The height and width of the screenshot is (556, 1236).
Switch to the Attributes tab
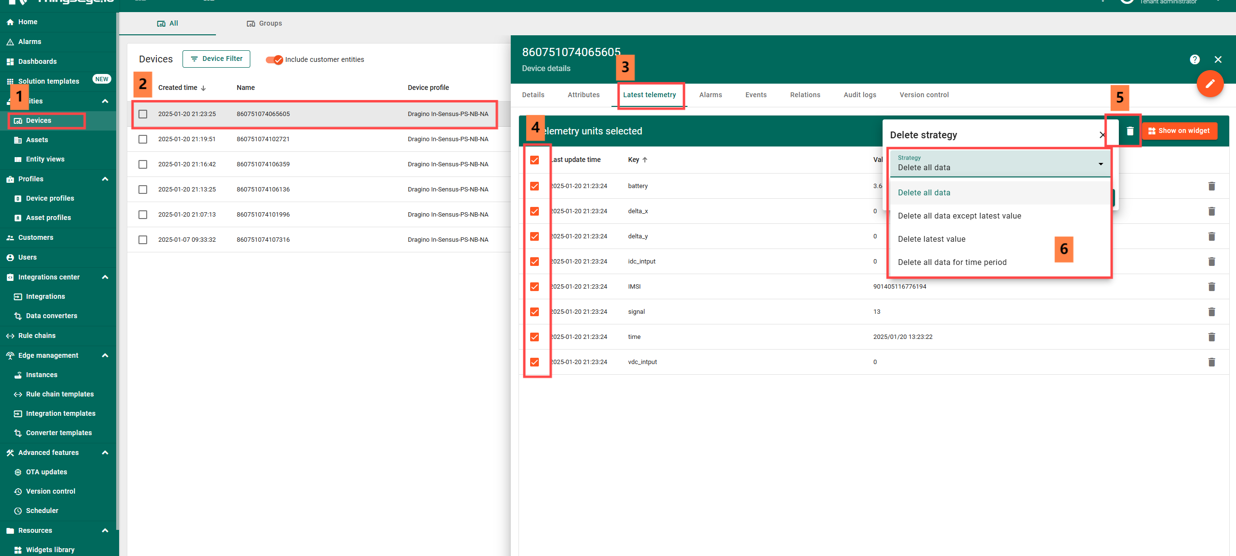coord(583,95)
